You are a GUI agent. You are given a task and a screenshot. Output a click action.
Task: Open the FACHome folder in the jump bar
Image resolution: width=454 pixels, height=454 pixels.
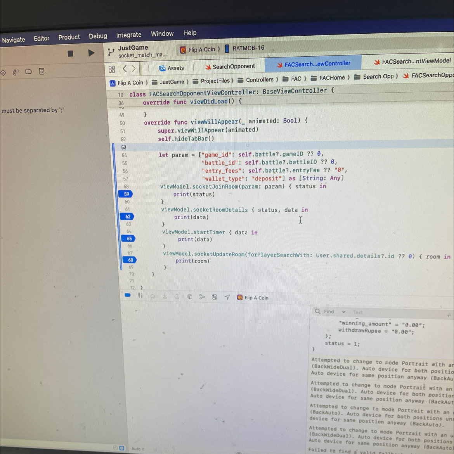pyautogui.click(x=328, y=78)
